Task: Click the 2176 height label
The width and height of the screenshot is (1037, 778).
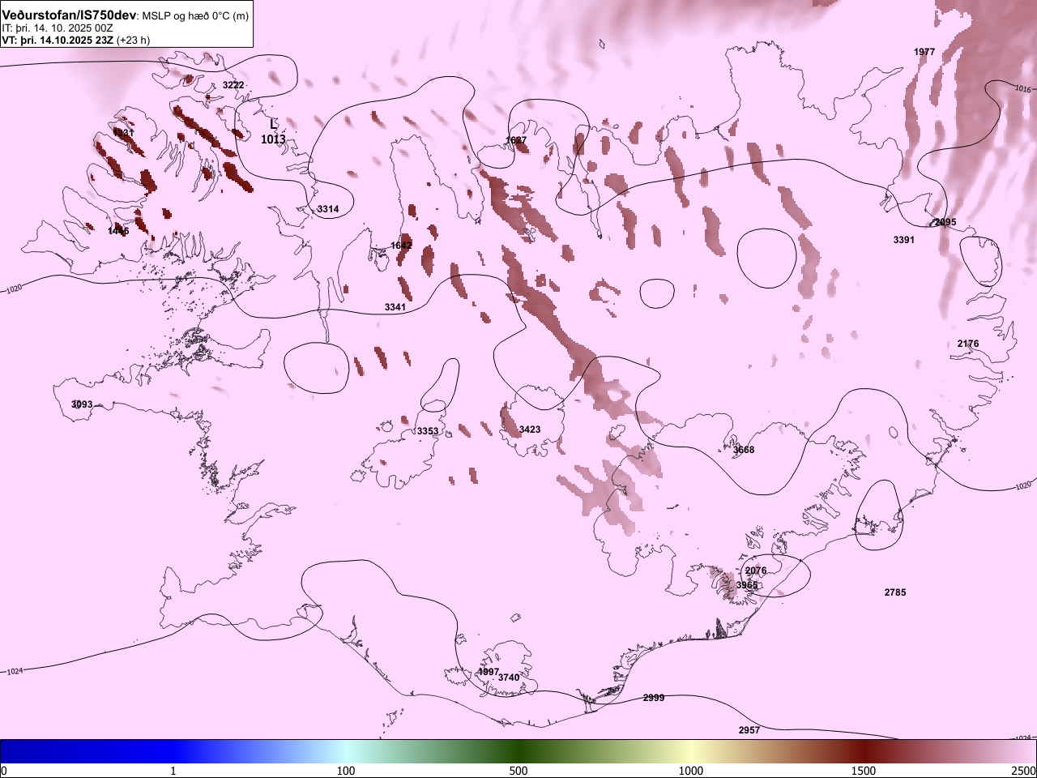Action: (x=968, y=344)
